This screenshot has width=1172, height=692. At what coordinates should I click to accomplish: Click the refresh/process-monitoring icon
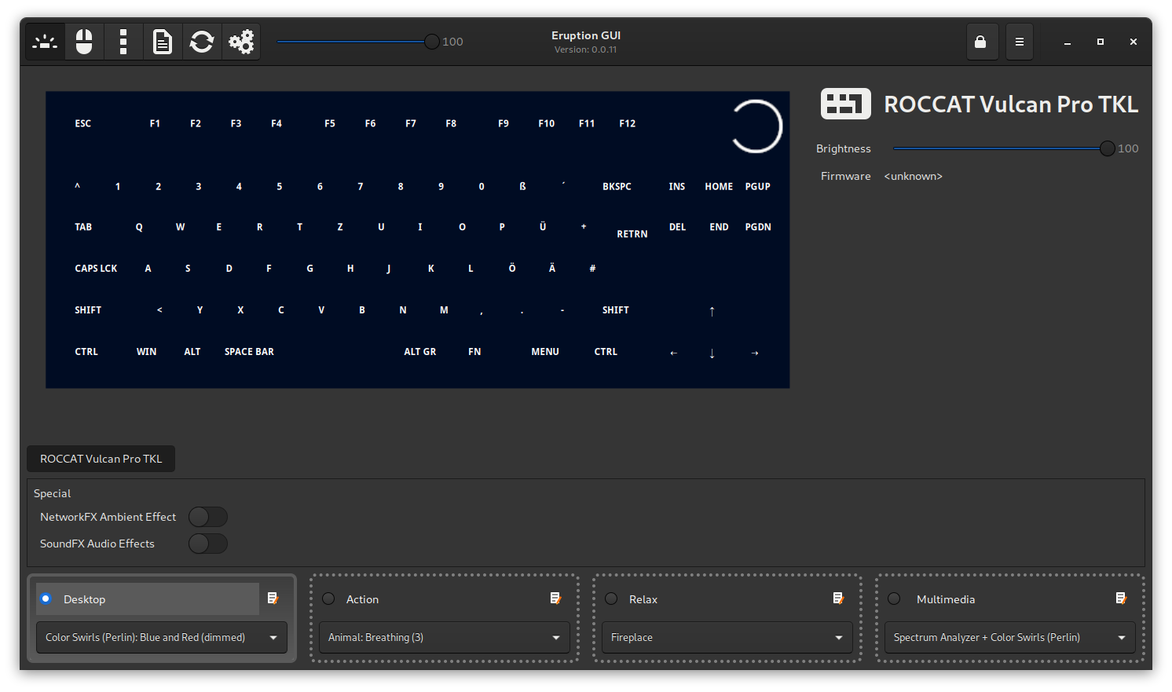coord(202,42)
